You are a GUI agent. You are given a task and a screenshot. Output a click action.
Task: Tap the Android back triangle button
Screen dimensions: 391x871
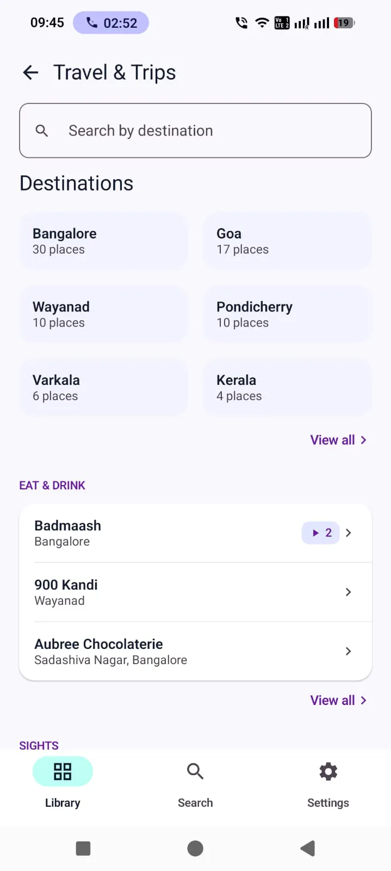[x=308, y=848]
